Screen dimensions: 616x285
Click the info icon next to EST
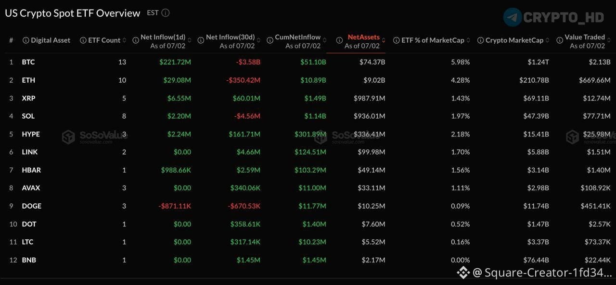click(166, 13)
